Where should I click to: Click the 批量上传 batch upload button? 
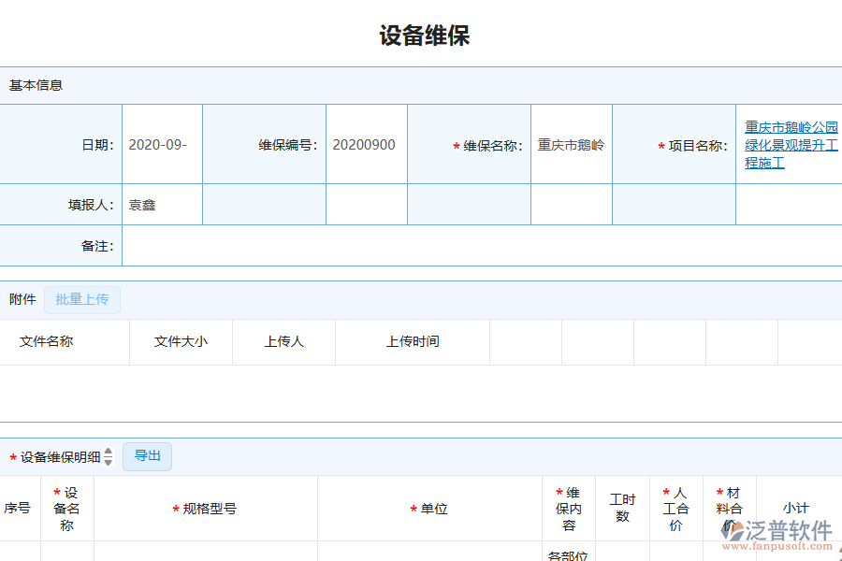(82, 299)
